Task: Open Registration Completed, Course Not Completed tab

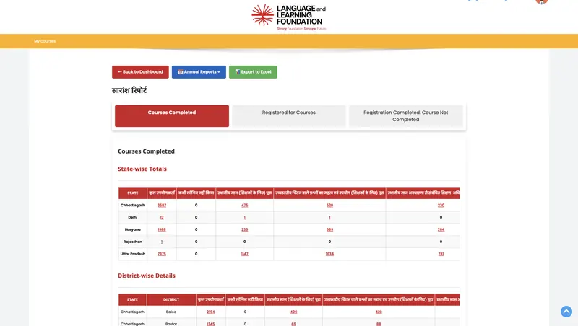Action: (x=406, y=116)
